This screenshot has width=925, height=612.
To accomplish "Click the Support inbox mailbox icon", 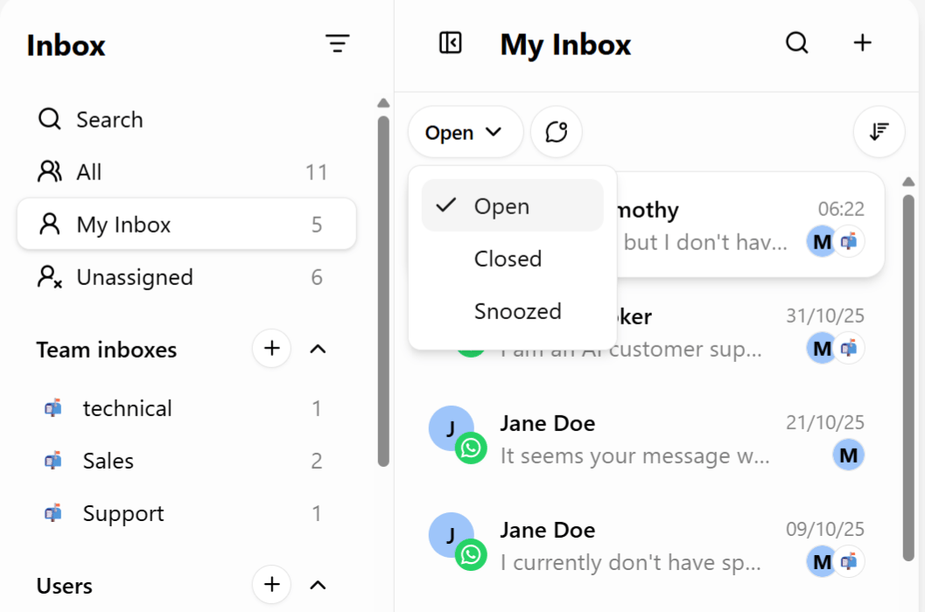I will tap(53, 513).
